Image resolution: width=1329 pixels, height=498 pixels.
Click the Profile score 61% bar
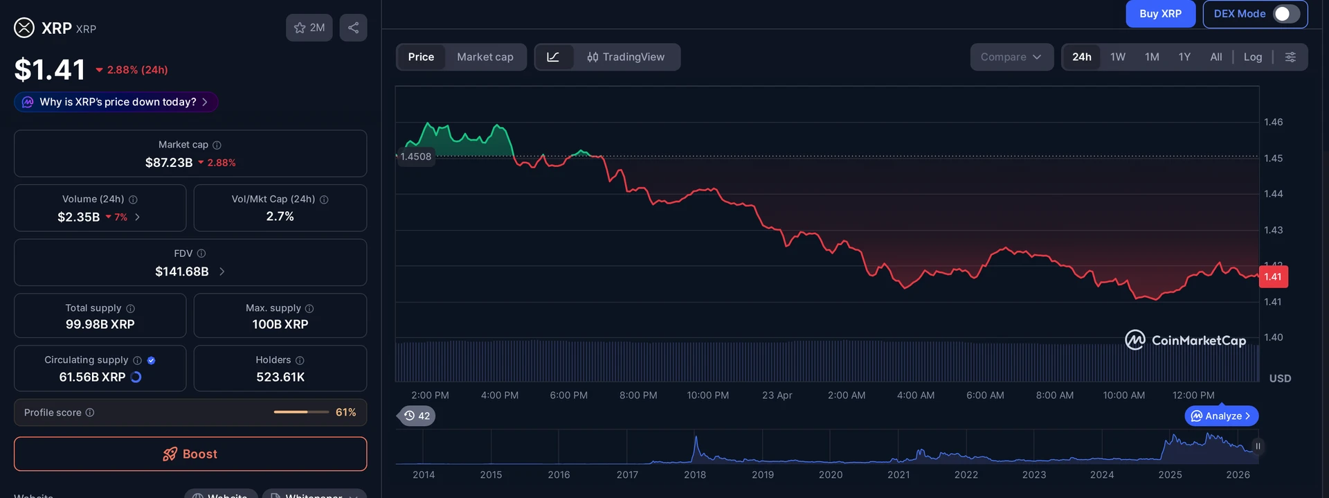[301, 412]
